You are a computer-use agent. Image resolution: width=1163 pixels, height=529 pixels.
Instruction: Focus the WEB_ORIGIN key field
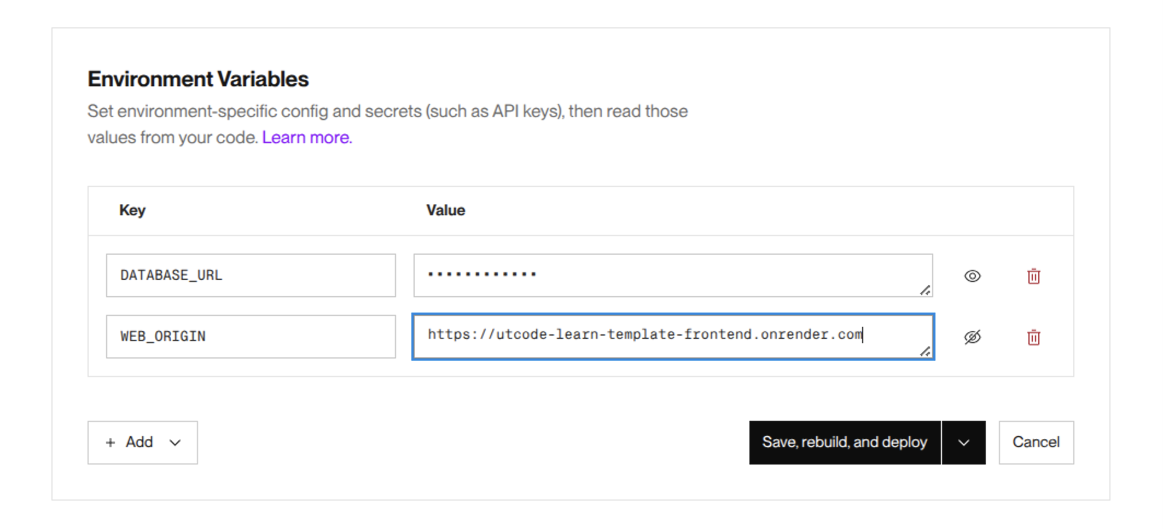point(251,337)
